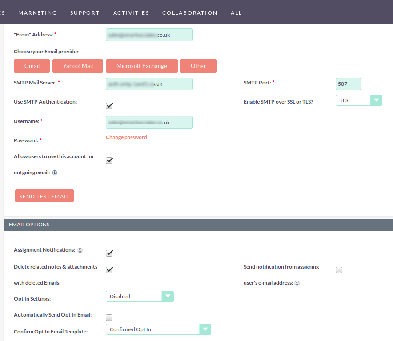The height and width of the screenshot is (341, 393).
Task: Open the MARKETING menu
Action: (x=37, y=12)
